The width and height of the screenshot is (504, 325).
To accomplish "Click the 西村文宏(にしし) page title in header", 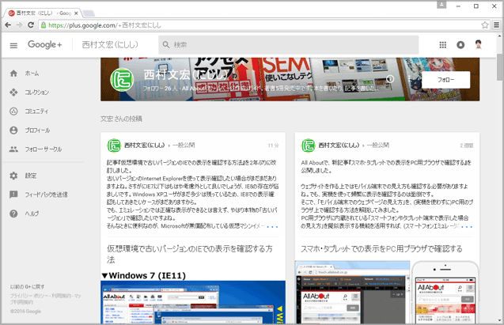I will point(110,44).
